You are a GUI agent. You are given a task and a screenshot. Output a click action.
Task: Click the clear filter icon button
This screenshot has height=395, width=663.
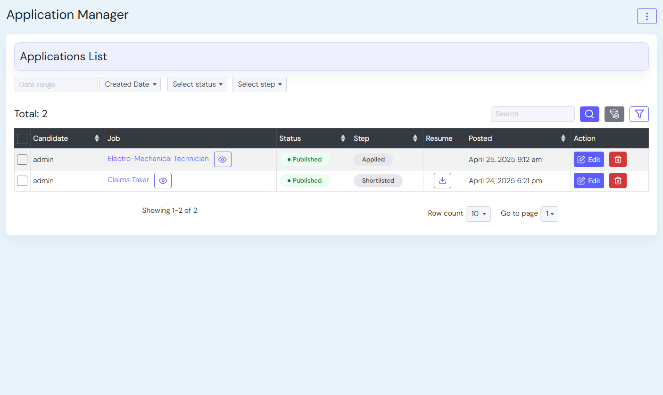pos(614,114)
